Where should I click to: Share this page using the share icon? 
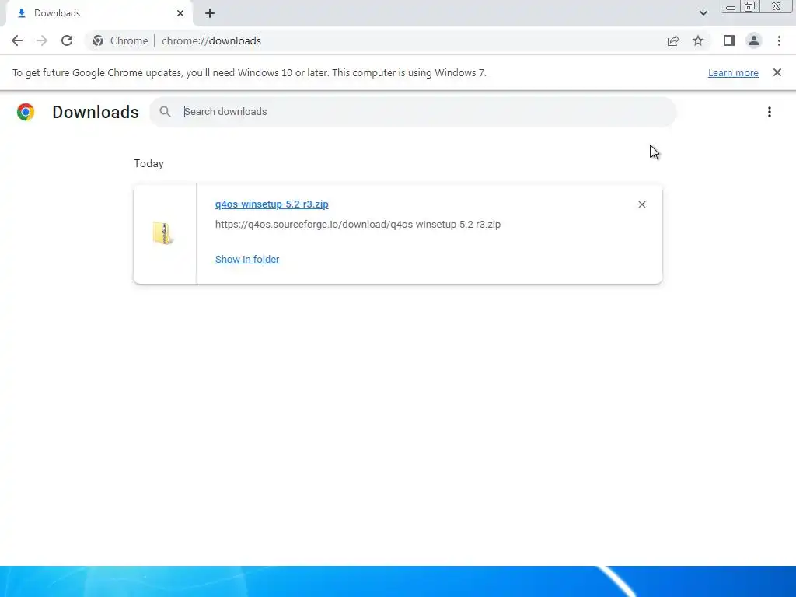[x=673, y=40]
